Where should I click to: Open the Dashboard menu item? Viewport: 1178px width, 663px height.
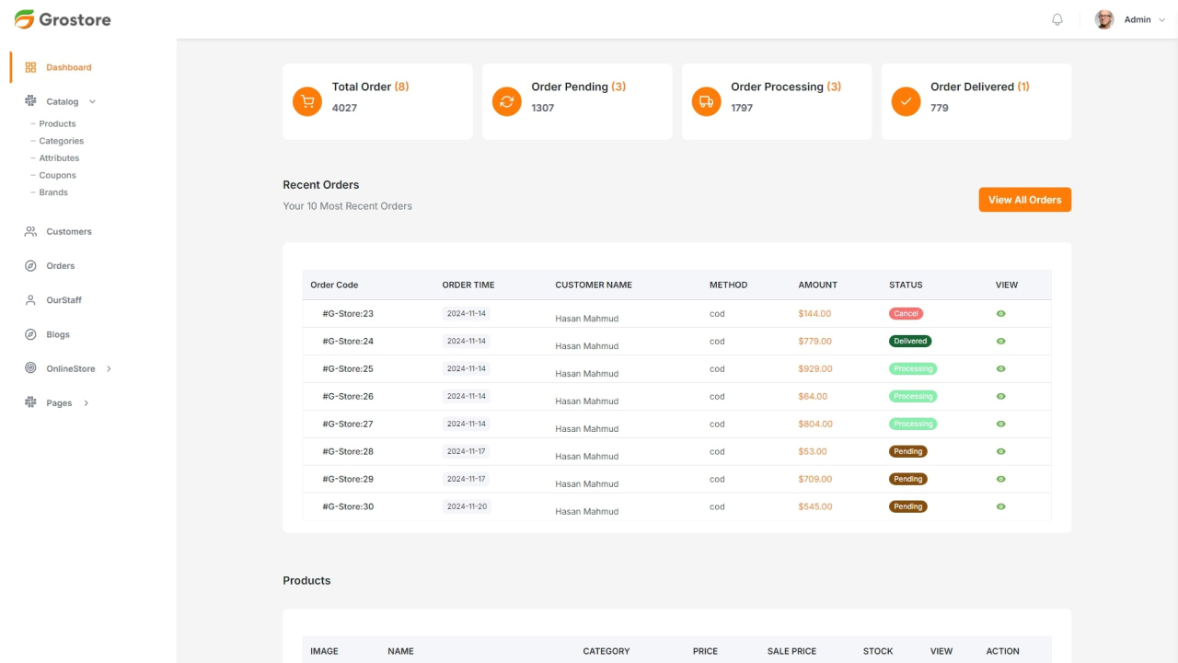coord(69,67)
